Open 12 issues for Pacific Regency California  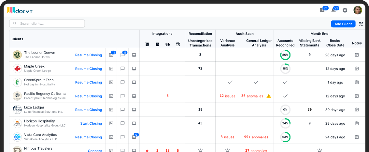[227, 96]
